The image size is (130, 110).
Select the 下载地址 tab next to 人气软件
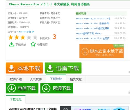(x=56, y=79)
